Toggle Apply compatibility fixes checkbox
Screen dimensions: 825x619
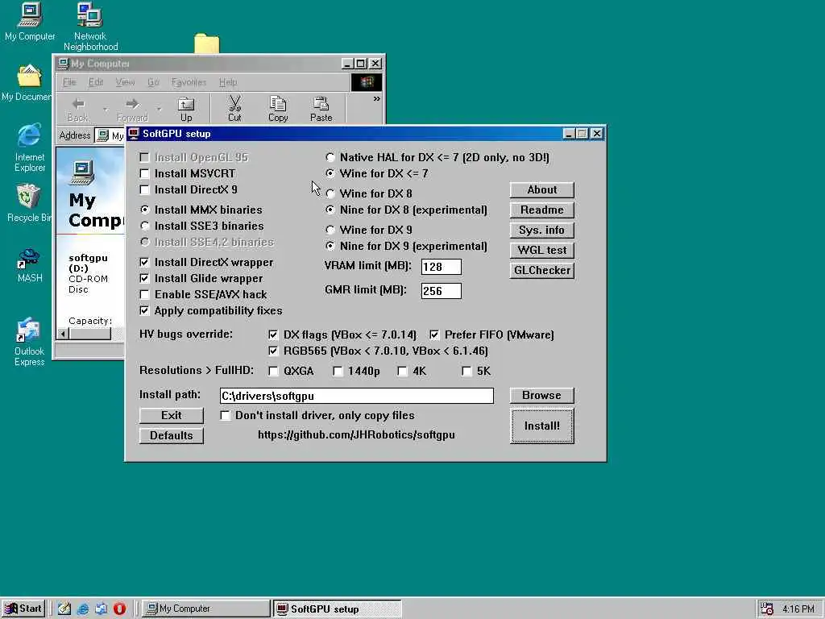pyautogui.click(x=144, y=310)
